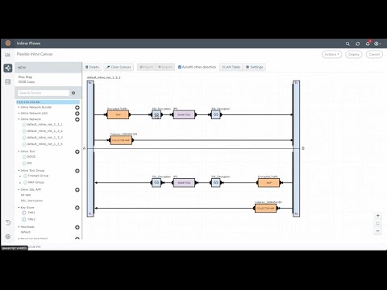Open canvas Settings in toolbar
The image size is (387, 290).
pyautogui.click(x=254, y=67)
